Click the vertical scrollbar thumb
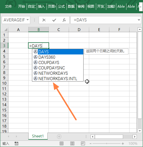This screenshot has height=147, width=143. pyautogui.click(x=140, y=75)
